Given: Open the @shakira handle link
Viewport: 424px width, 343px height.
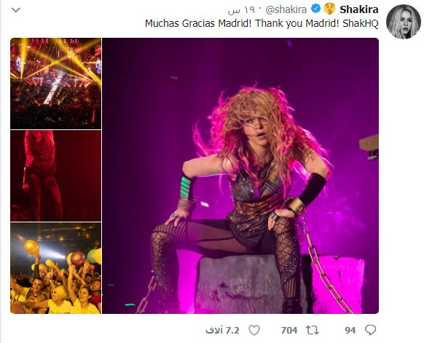Looking at the screenshot, I should tap(286, 9).
